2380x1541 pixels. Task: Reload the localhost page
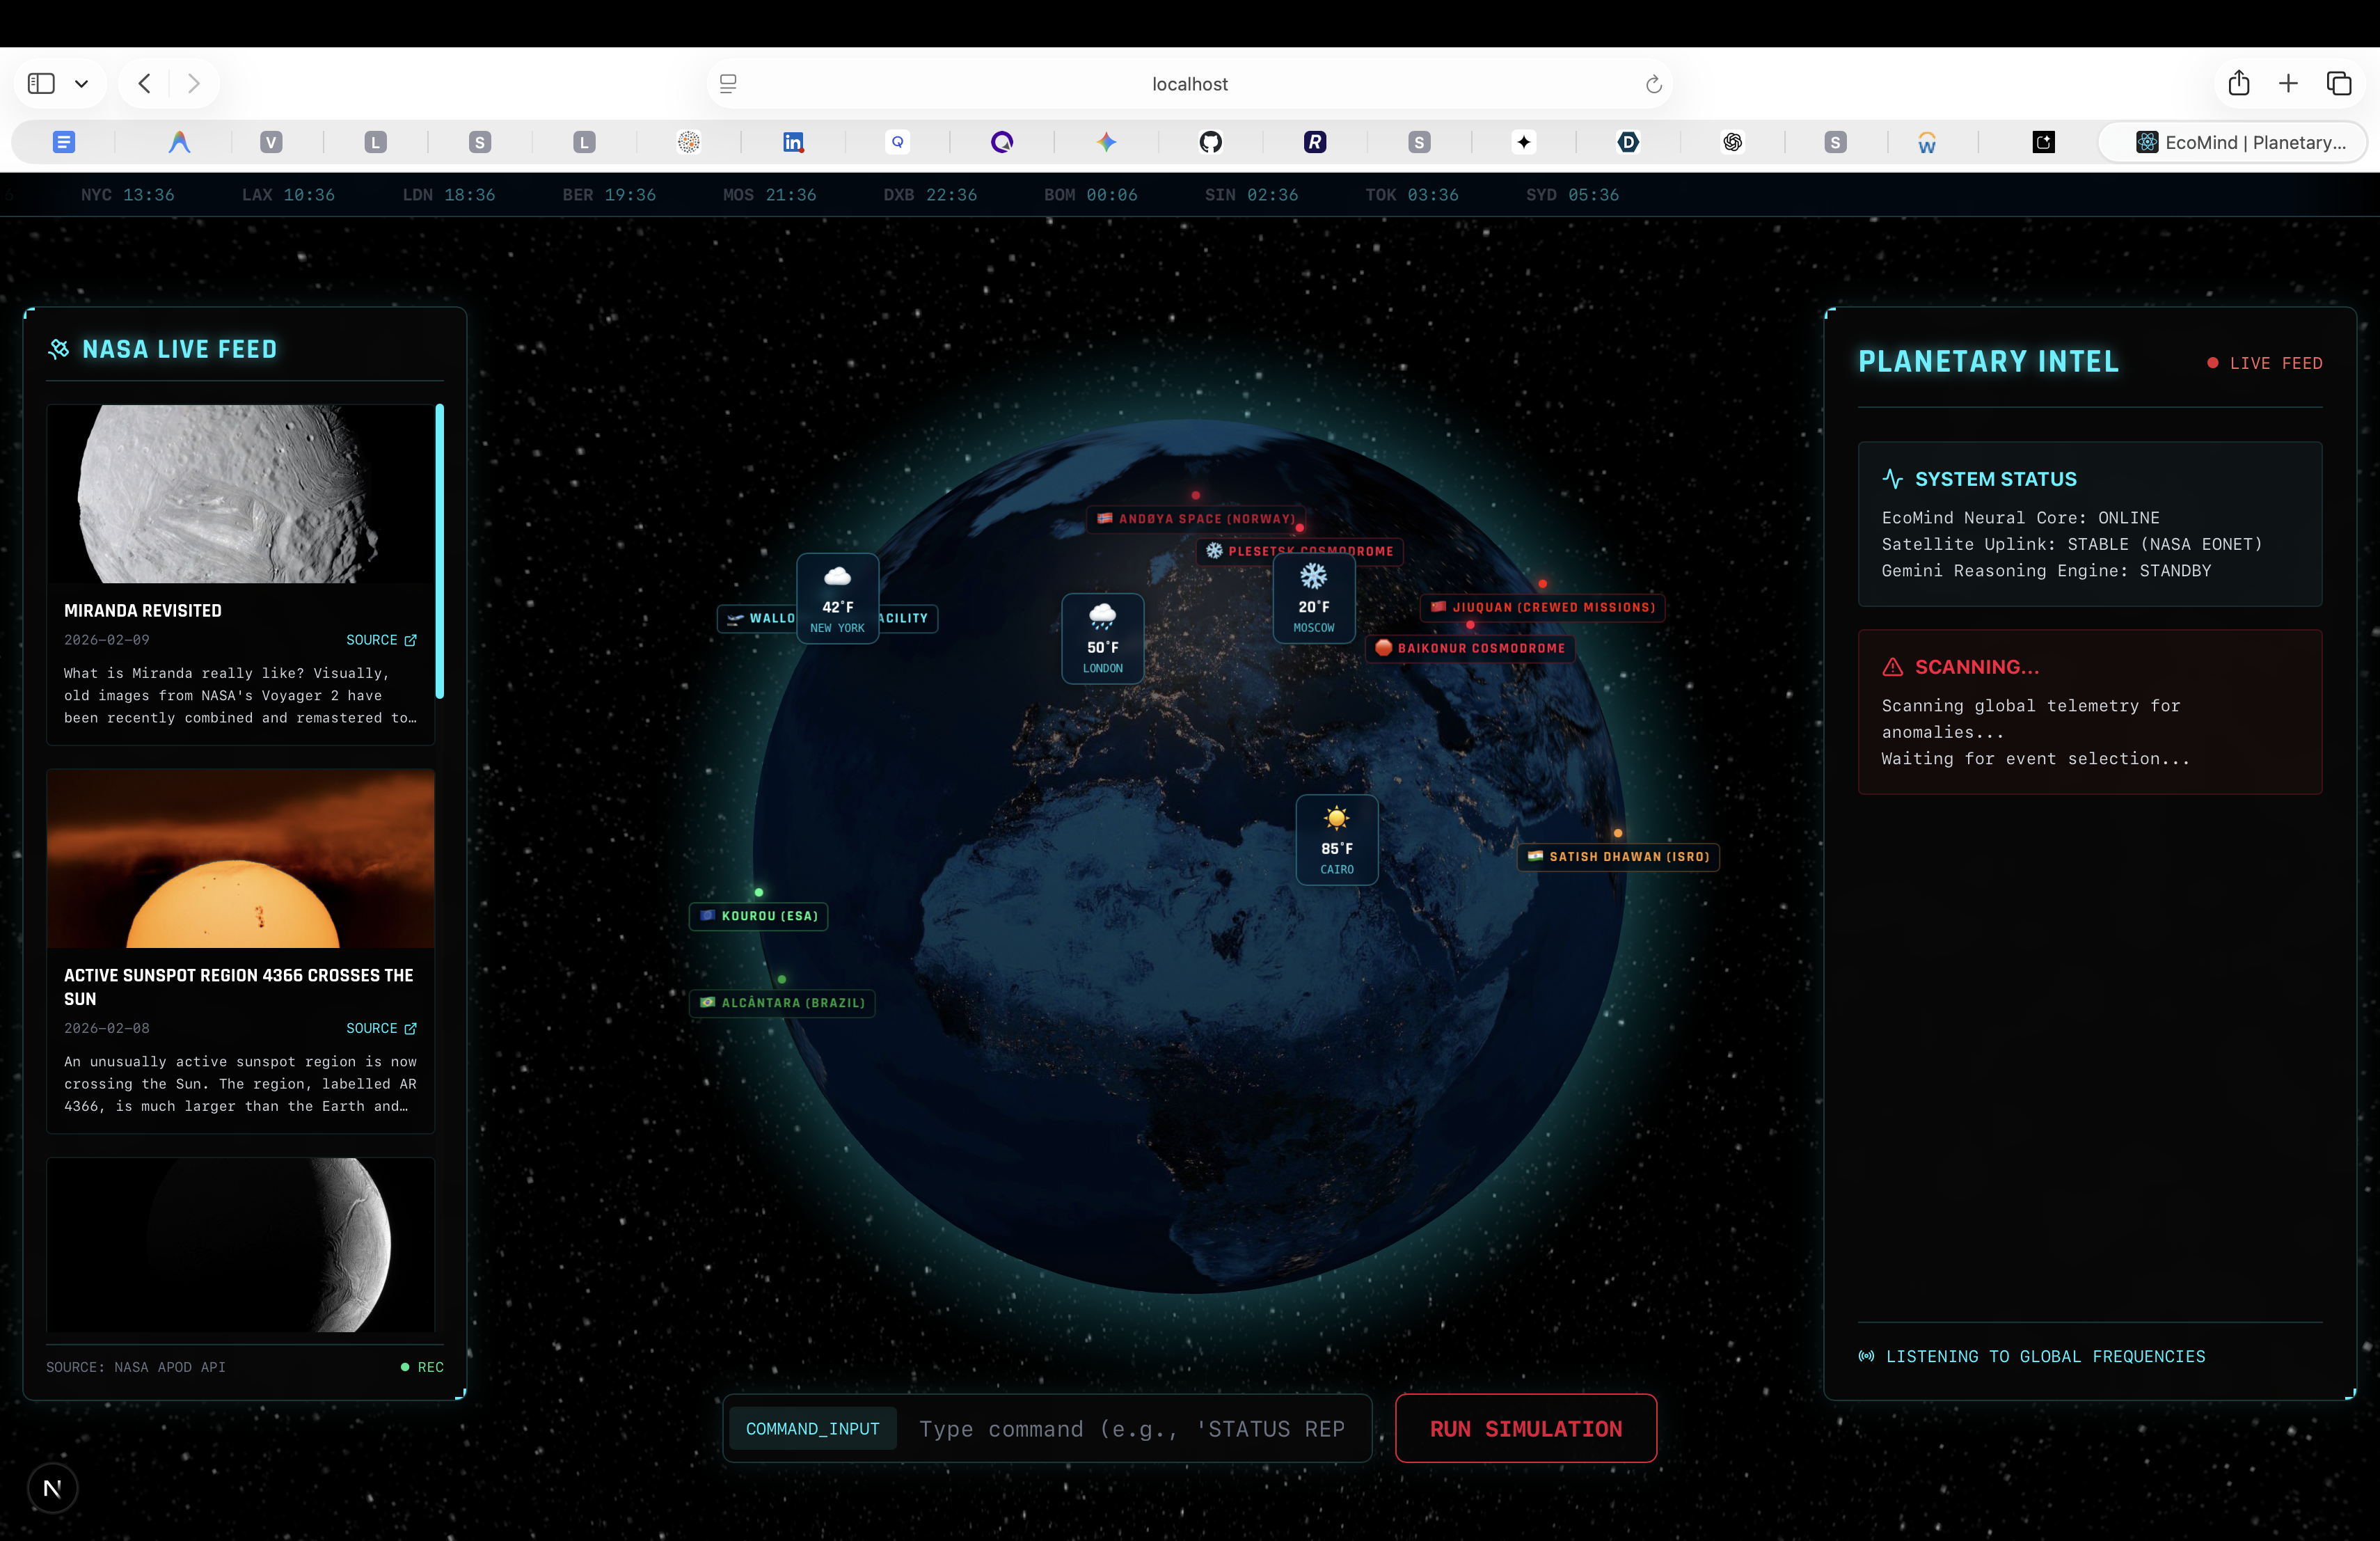1653,84
